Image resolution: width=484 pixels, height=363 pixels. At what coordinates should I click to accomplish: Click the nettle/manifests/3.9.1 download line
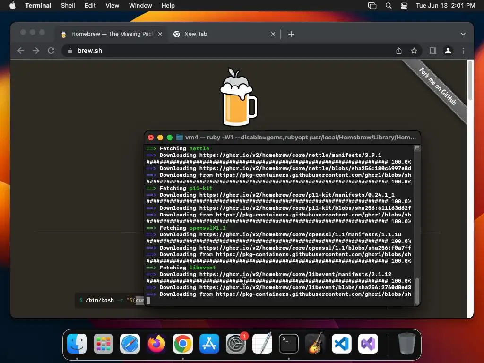pos(264,155)
